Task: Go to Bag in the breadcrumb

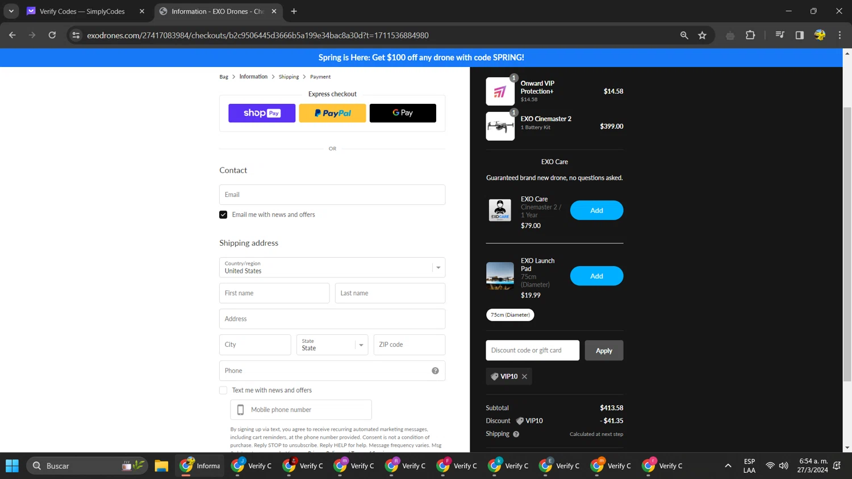Action: [x=224, y=77]
